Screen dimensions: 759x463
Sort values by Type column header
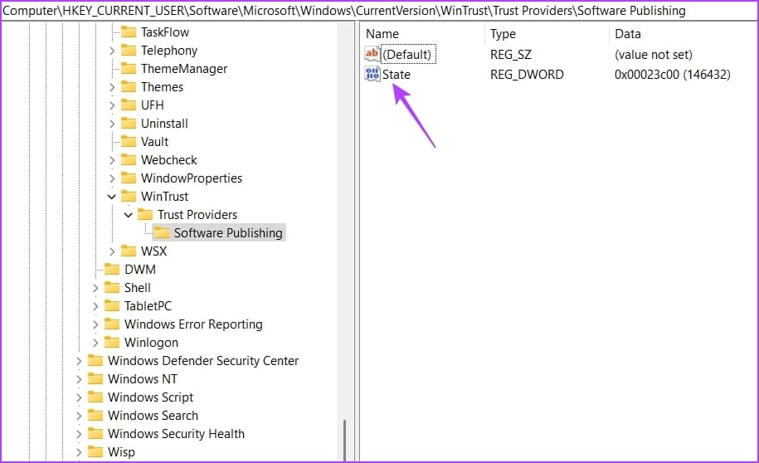pos(547,34)
